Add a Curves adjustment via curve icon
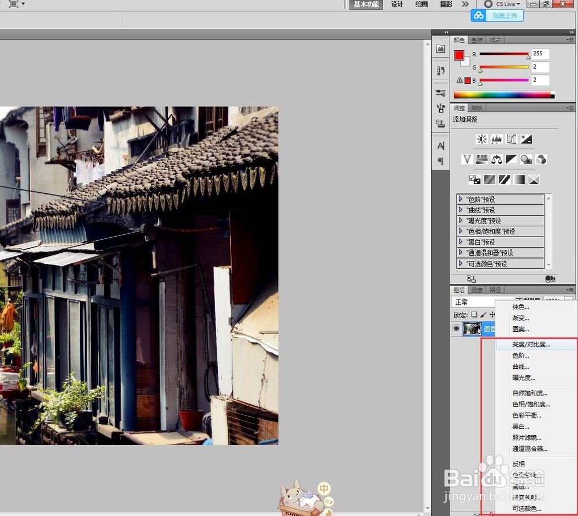This screenshot has width=578, height=516. point(512,139)
